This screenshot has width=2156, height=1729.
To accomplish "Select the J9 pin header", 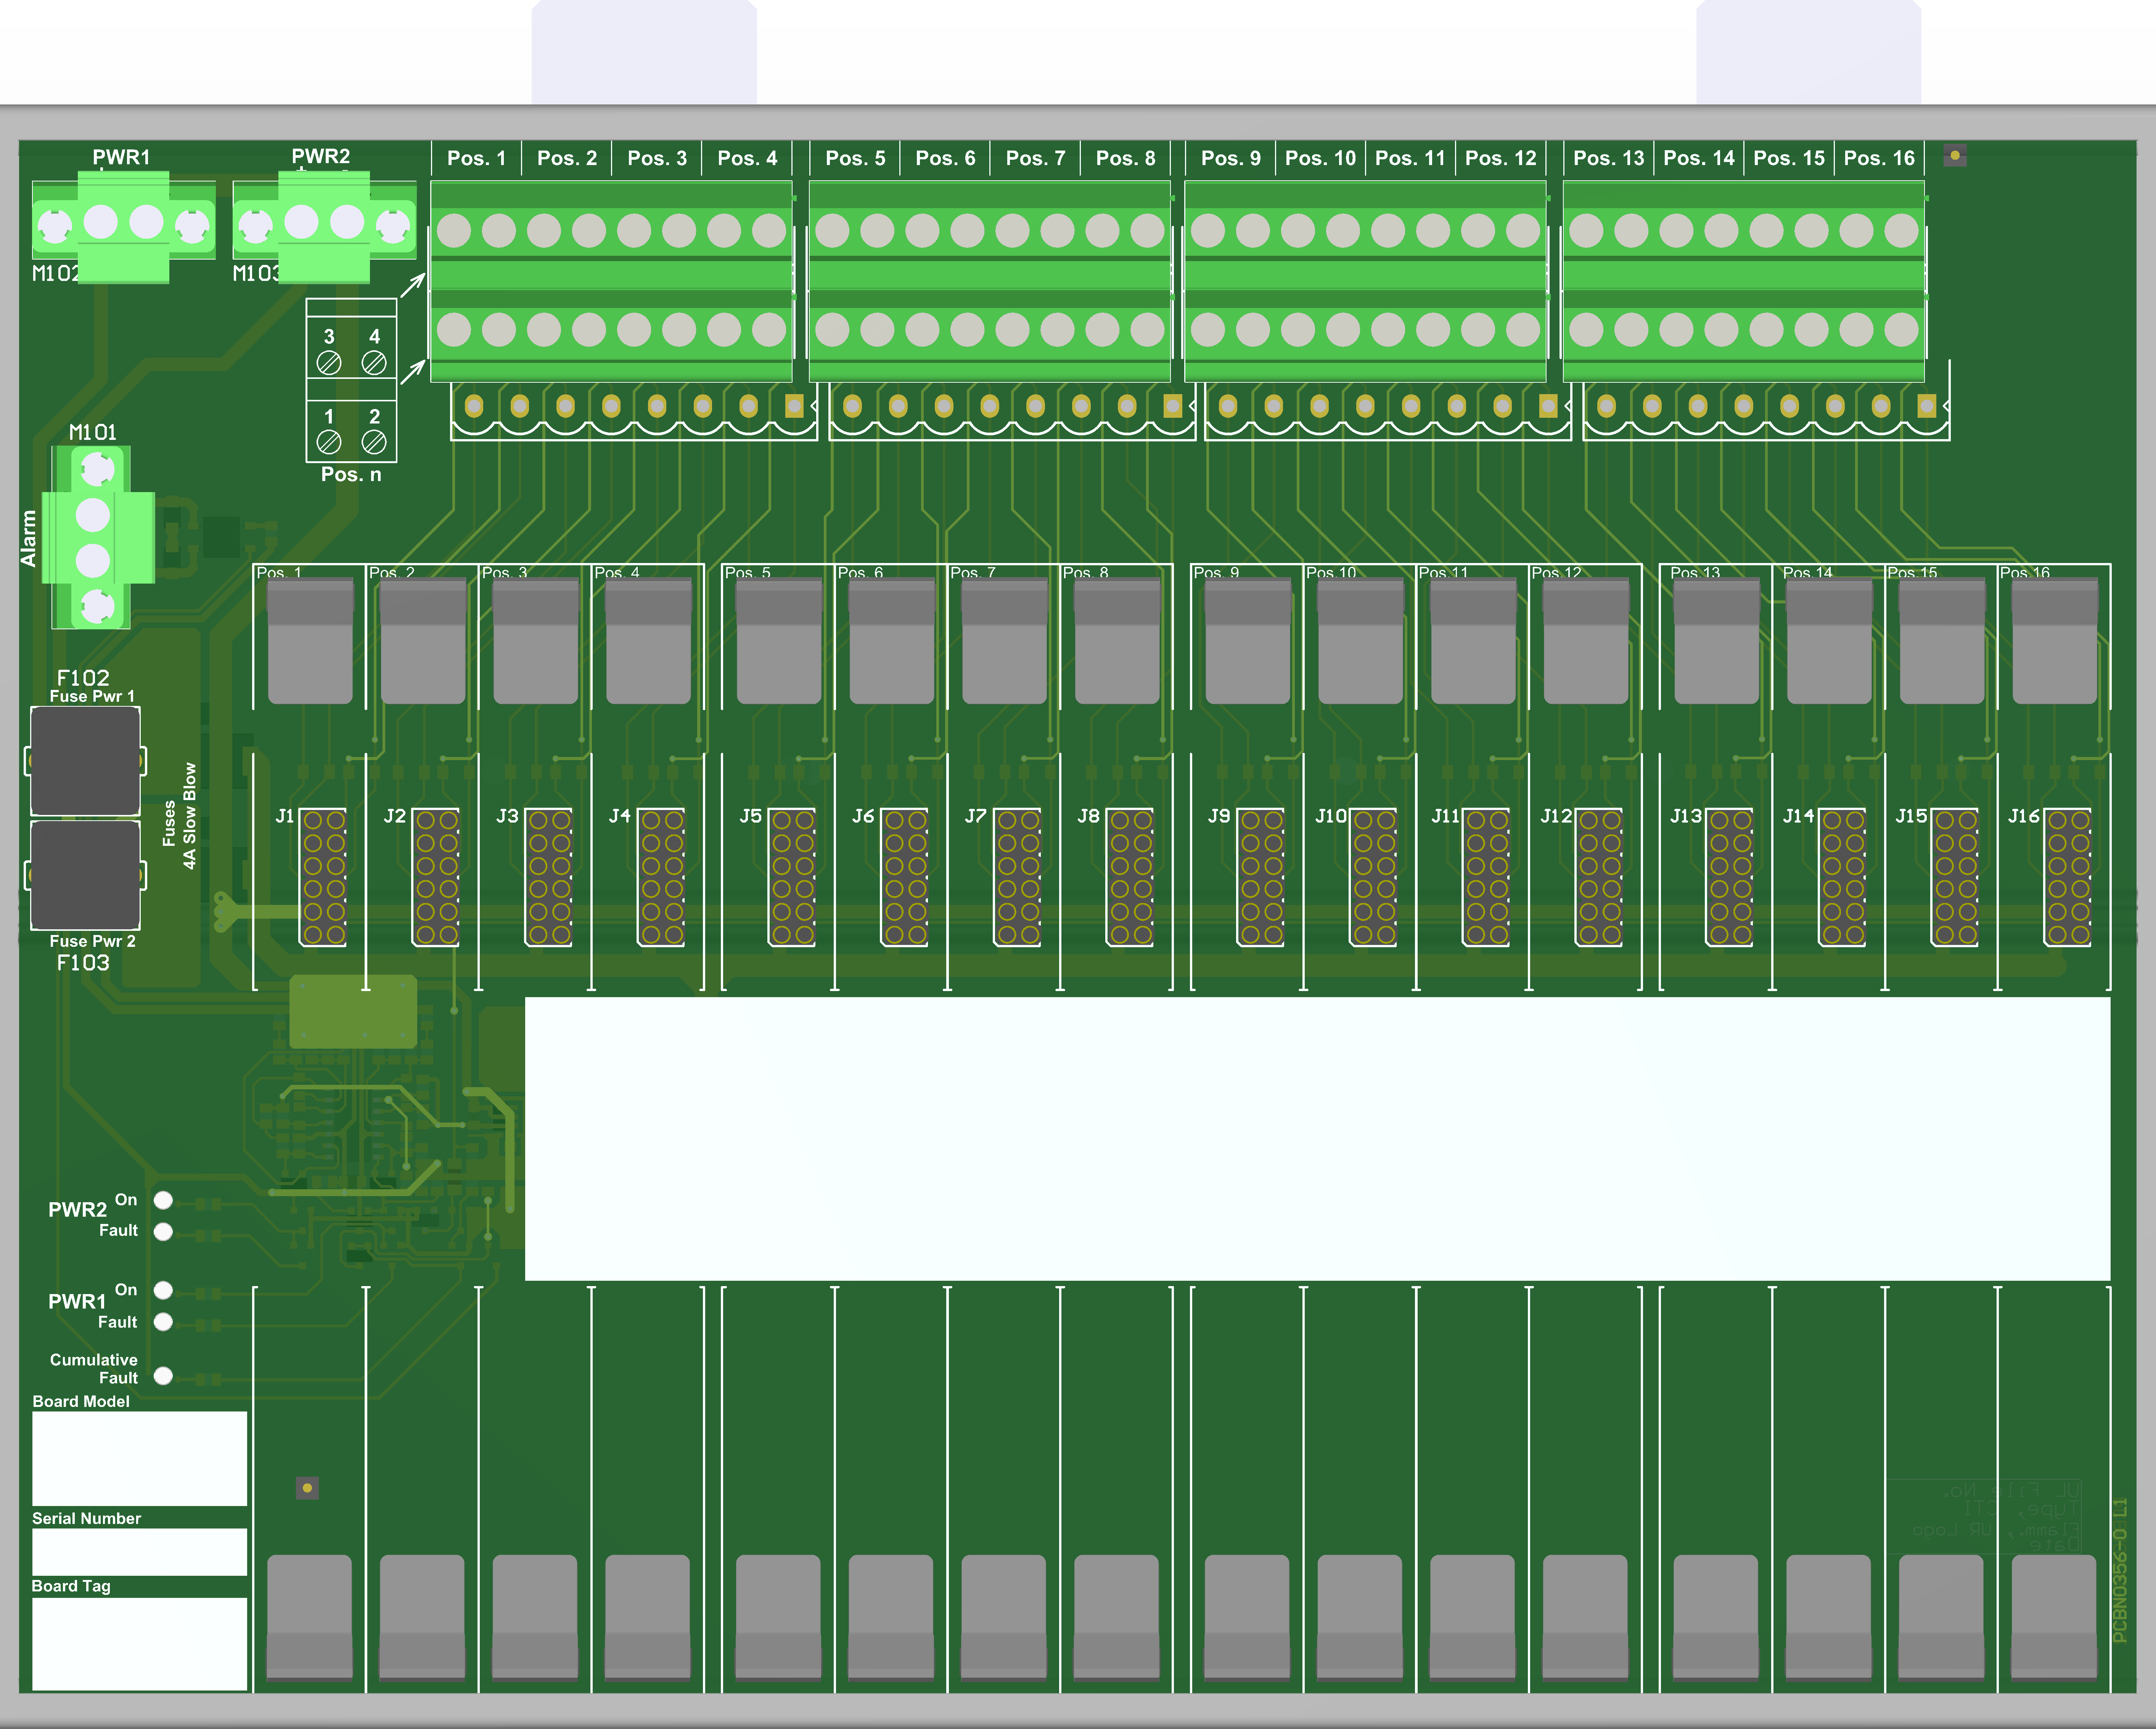I will tap(1261, 877).
